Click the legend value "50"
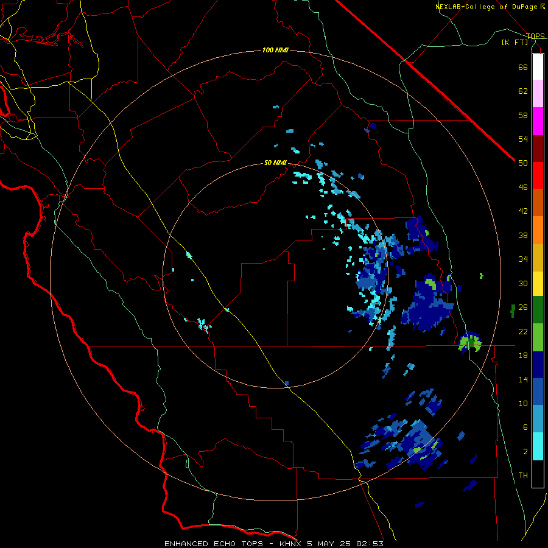The image size is (548, 548). pyautogui.click(x=523, y=163)
